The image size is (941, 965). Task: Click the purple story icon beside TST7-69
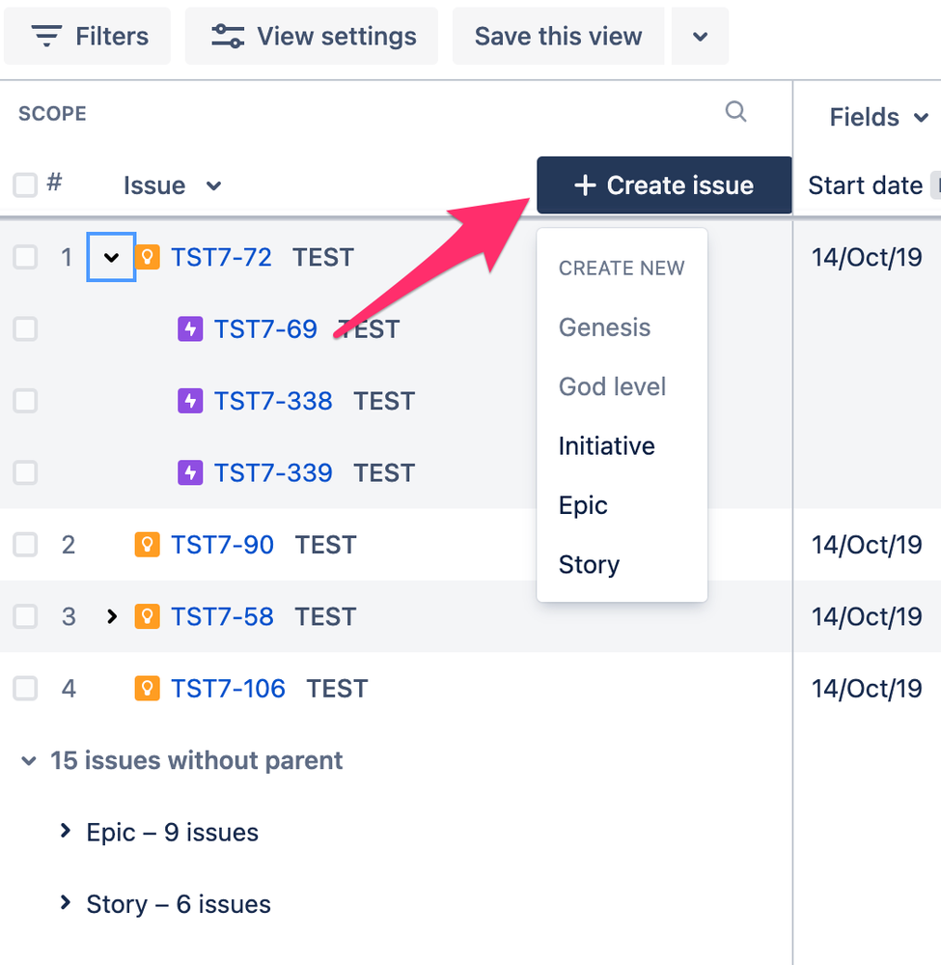(x=189, y=328)
